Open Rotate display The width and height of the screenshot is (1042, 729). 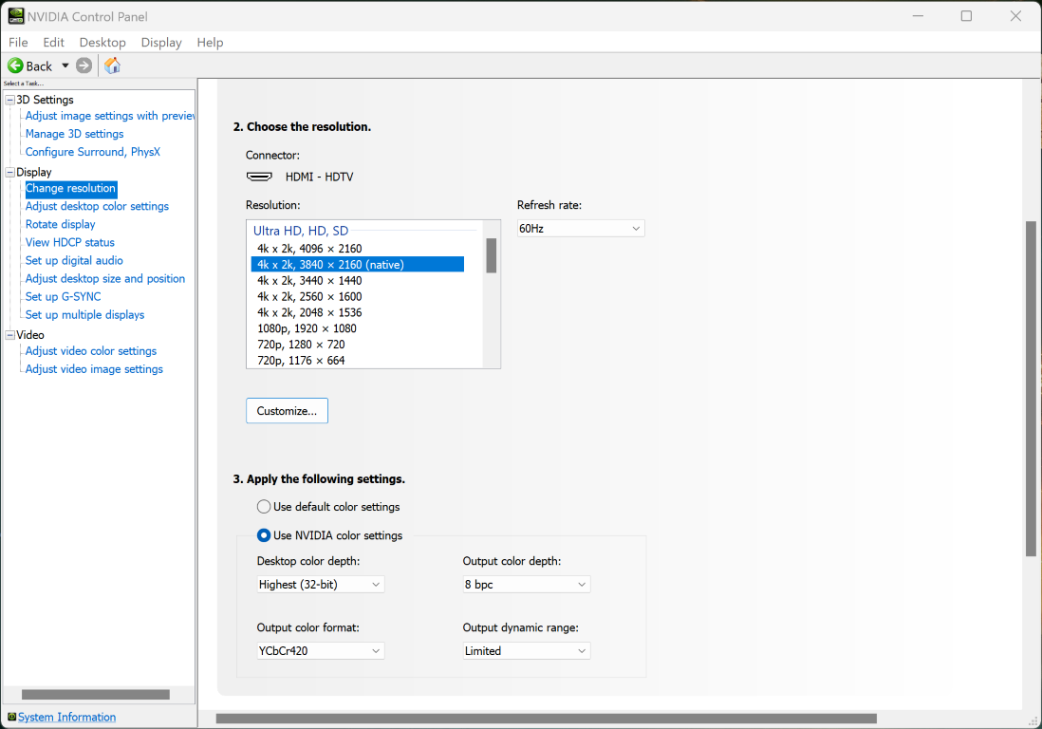pyautogui.click(x=61, y=225)
